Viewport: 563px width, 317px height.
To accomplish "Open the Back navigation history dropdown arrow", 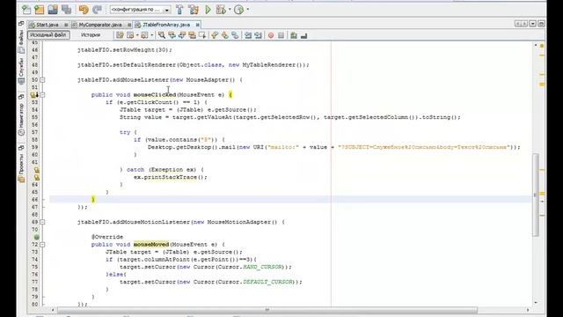I will [137, 35].
